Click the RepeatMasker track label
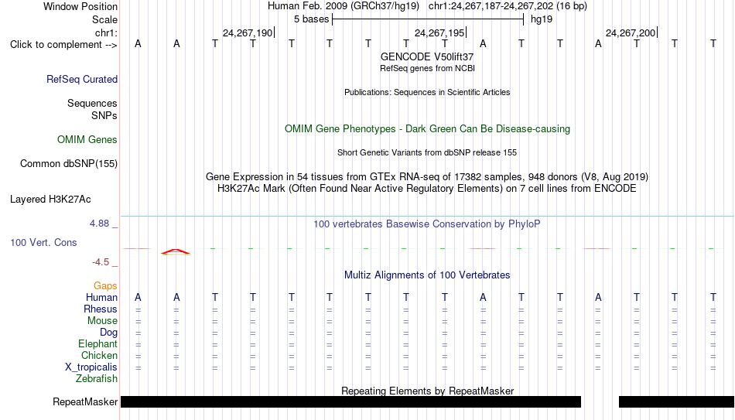This screenshot has height=420, width=735. [x=85, y=401]
